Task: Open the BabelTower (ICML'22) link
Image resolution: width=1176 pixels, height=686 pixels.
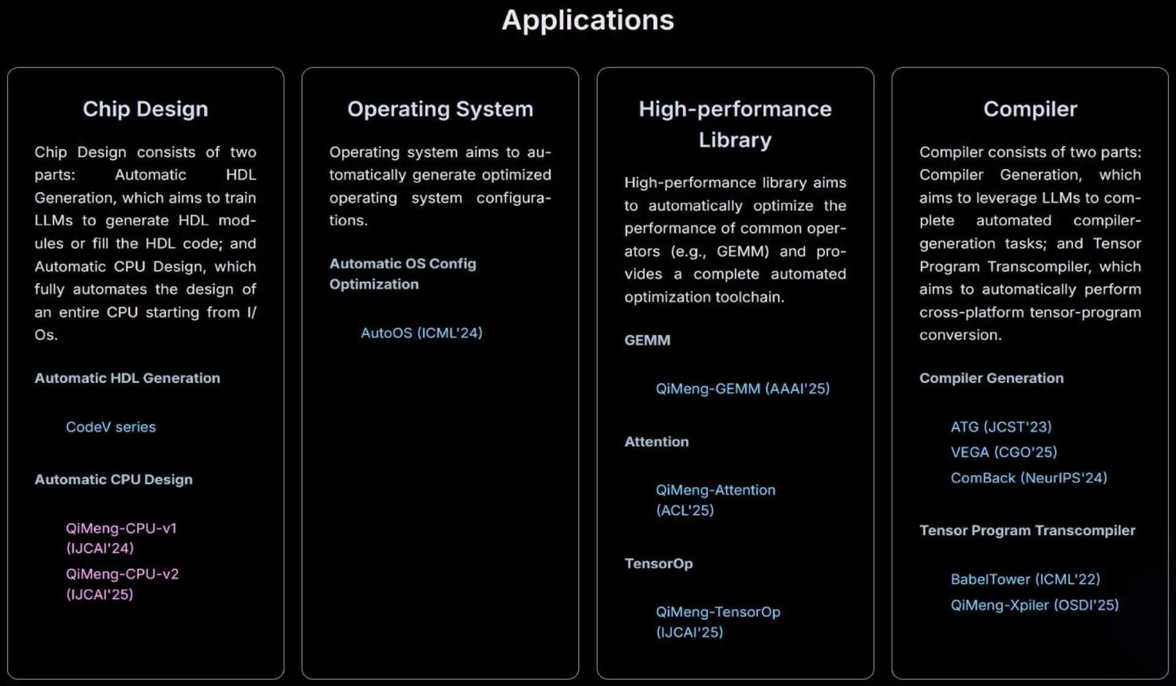Action: tap(1025, 579)
